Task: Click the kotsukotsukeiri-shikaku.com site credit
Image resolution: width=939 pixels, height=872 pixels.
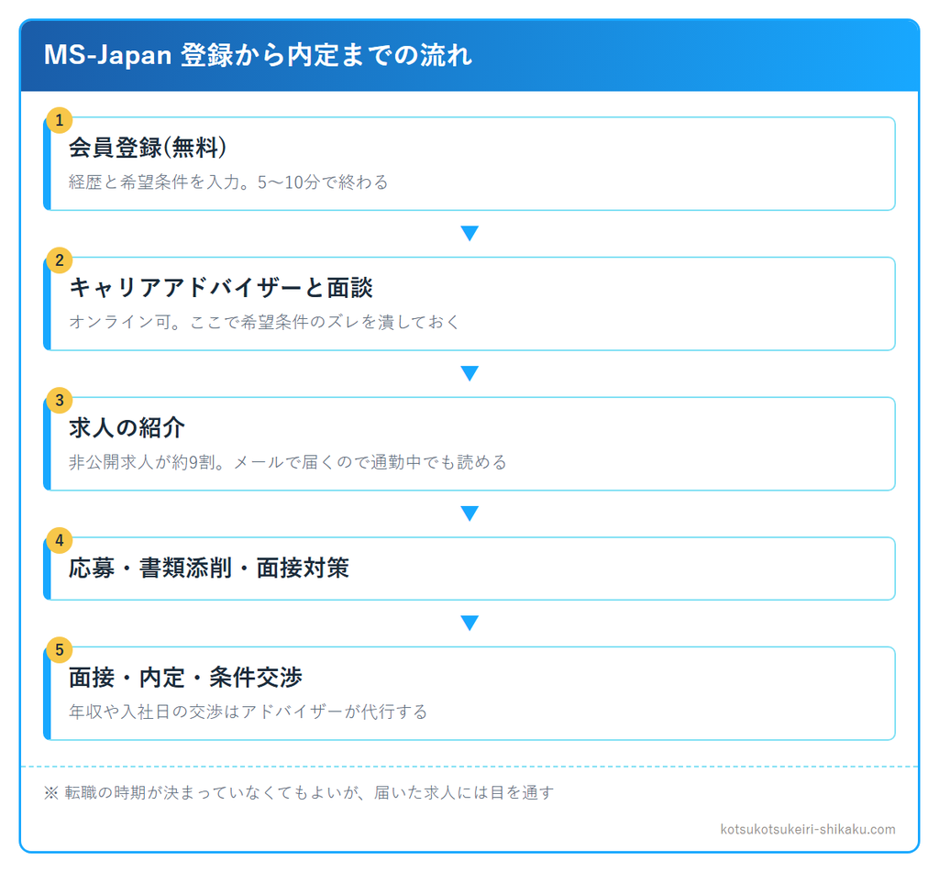Action: pos(808,830)
